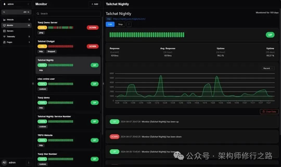Click the green uptime heartbeat bar
Viewport: 281px width, 167px height.
pos(147,35)
